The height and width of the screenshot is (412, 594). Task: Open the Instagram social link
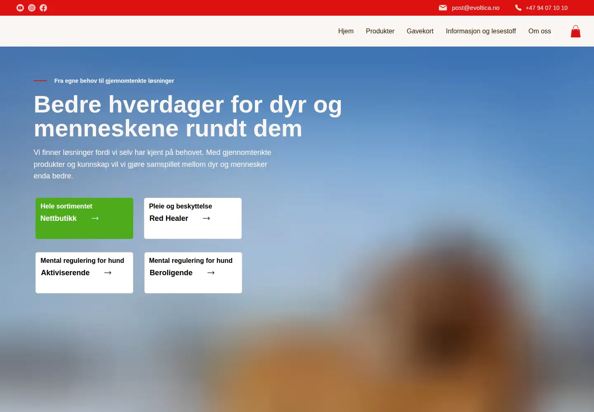click(x=32, y=8)
